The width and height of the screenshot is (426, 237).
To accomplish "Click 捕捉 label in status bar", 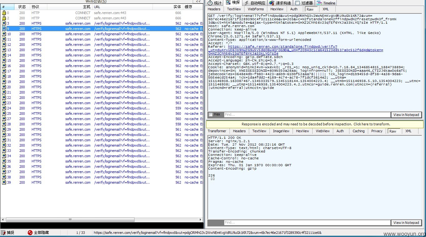I will pyautogui.click(x=11, y=233).
